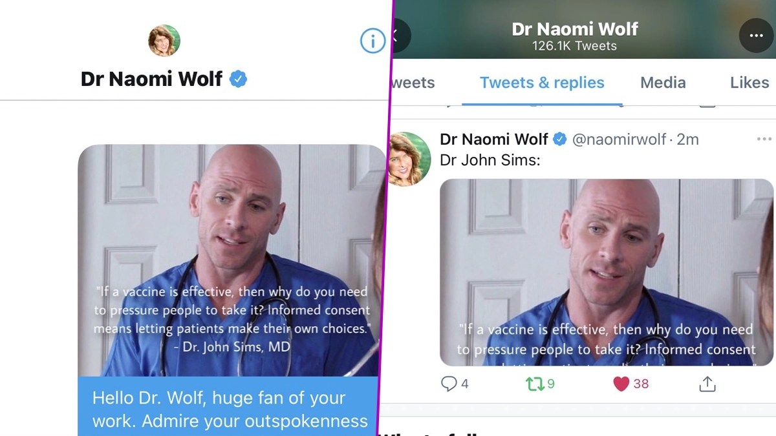This screenshot has width=776, height=436.
Task: Open conversation info circle icon
Action: [x=372, y=41]
